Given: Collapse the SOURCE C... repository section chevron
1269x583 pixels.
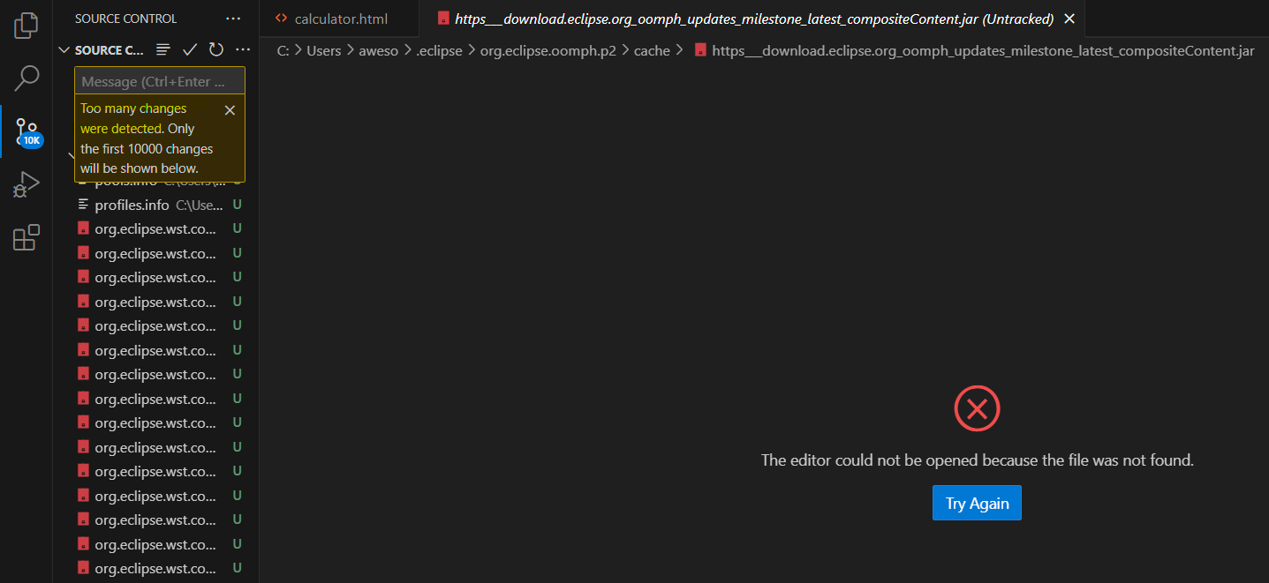Looking at the screenshot, I should pos(64,50).
